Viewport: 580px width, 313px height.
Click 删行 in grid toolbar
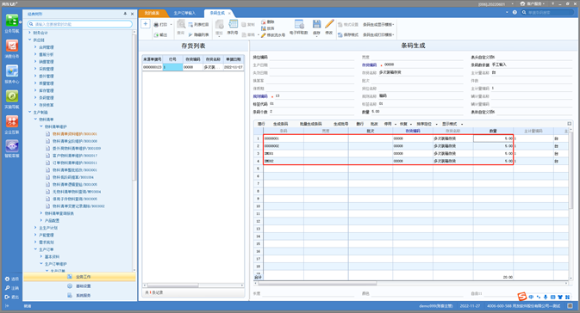(x=360, y=124)
